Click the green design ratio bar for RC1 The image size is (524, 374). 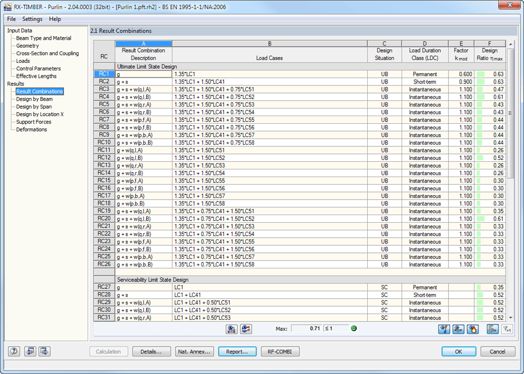coord(480,74)
